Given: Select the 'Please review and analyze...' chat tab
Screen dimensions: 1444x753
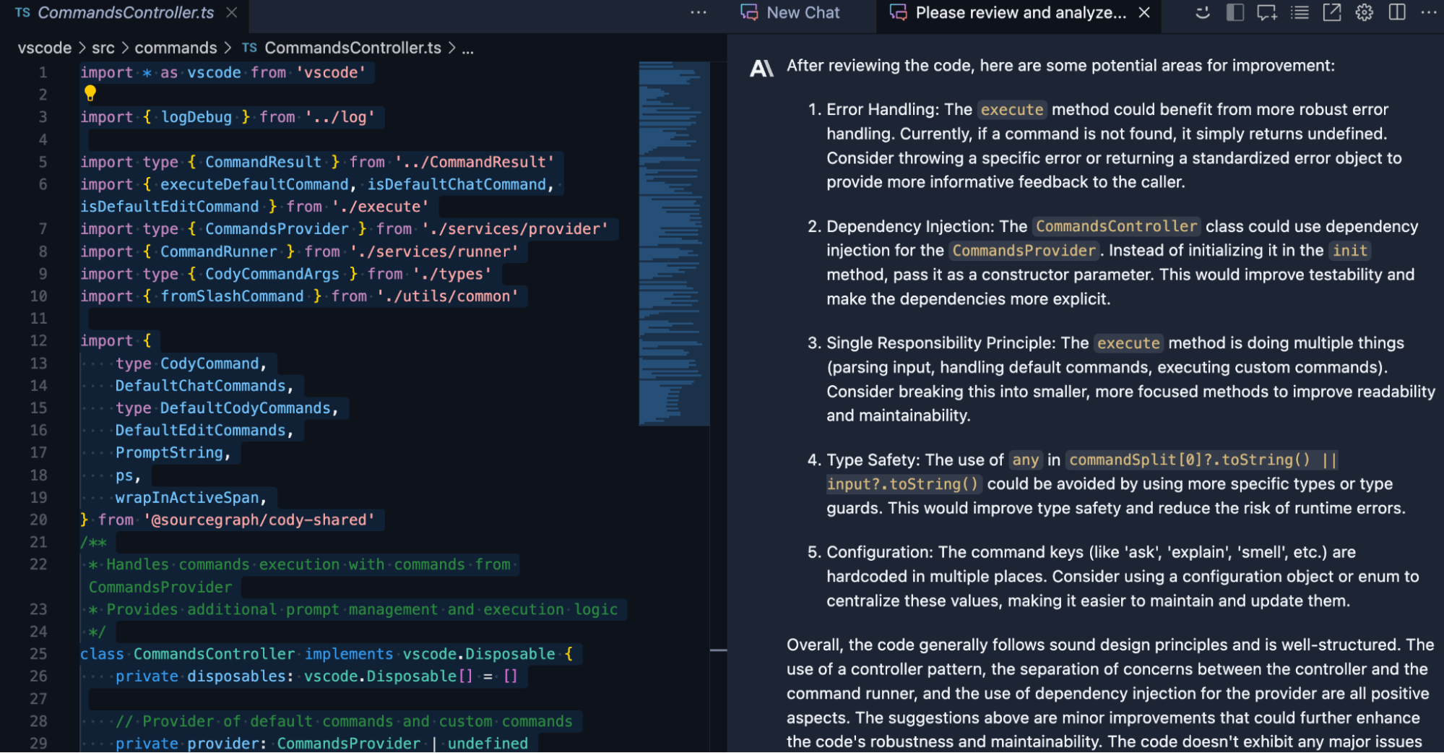Looking at the screenshot, I should (1008, 13).
